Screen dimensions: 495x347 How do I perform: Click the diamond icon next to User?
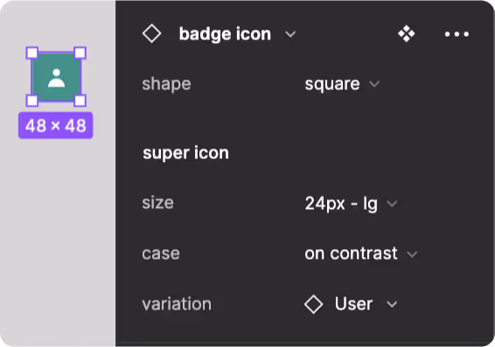point(313,304)
